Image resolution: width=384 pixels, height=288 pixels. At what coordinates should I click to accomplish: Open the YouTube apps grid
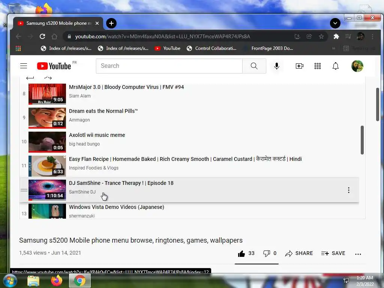[x=318, y=66]
